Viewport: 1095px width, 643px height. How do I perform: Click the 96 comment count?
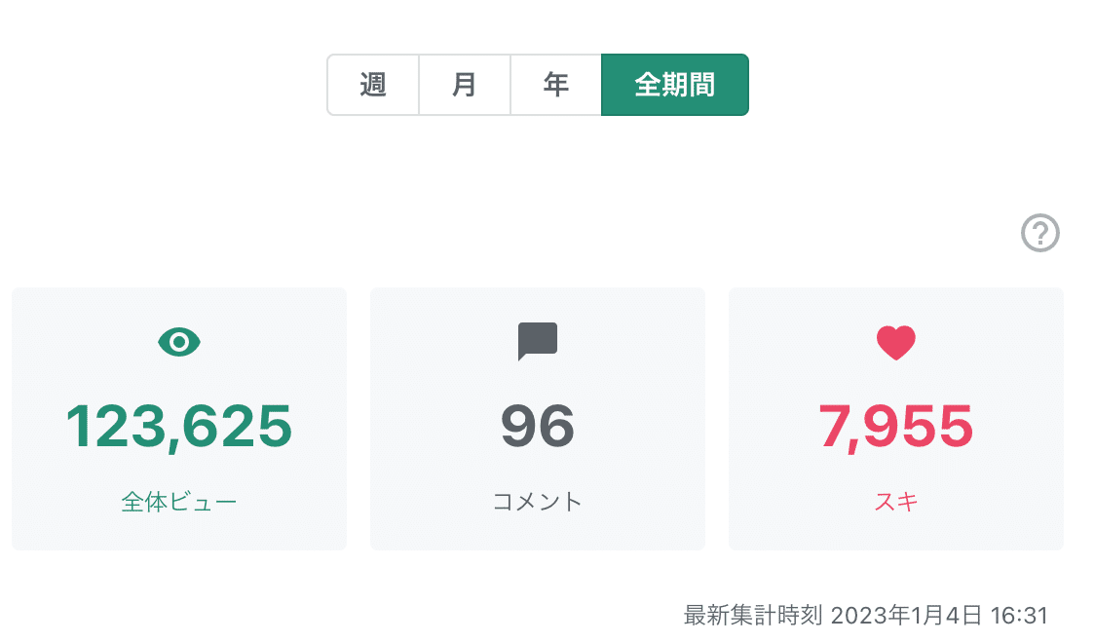coord(537,426)
